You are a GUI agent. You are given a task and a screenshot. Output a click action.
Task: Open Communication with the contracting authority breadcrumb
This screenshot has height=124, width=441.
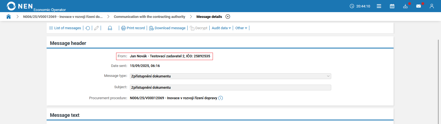(x=149, y=17)
